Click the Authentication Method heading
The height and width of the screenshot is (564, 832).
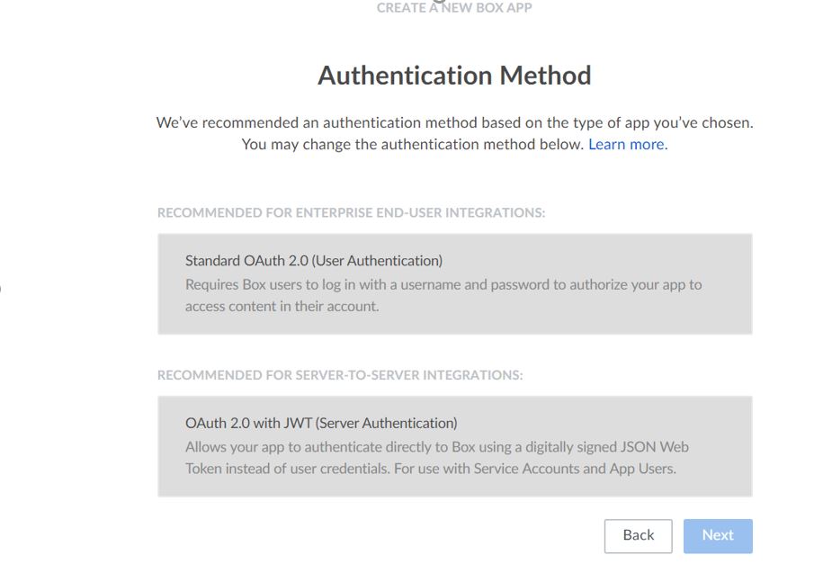pyautogui.click(x=454, y=75)
